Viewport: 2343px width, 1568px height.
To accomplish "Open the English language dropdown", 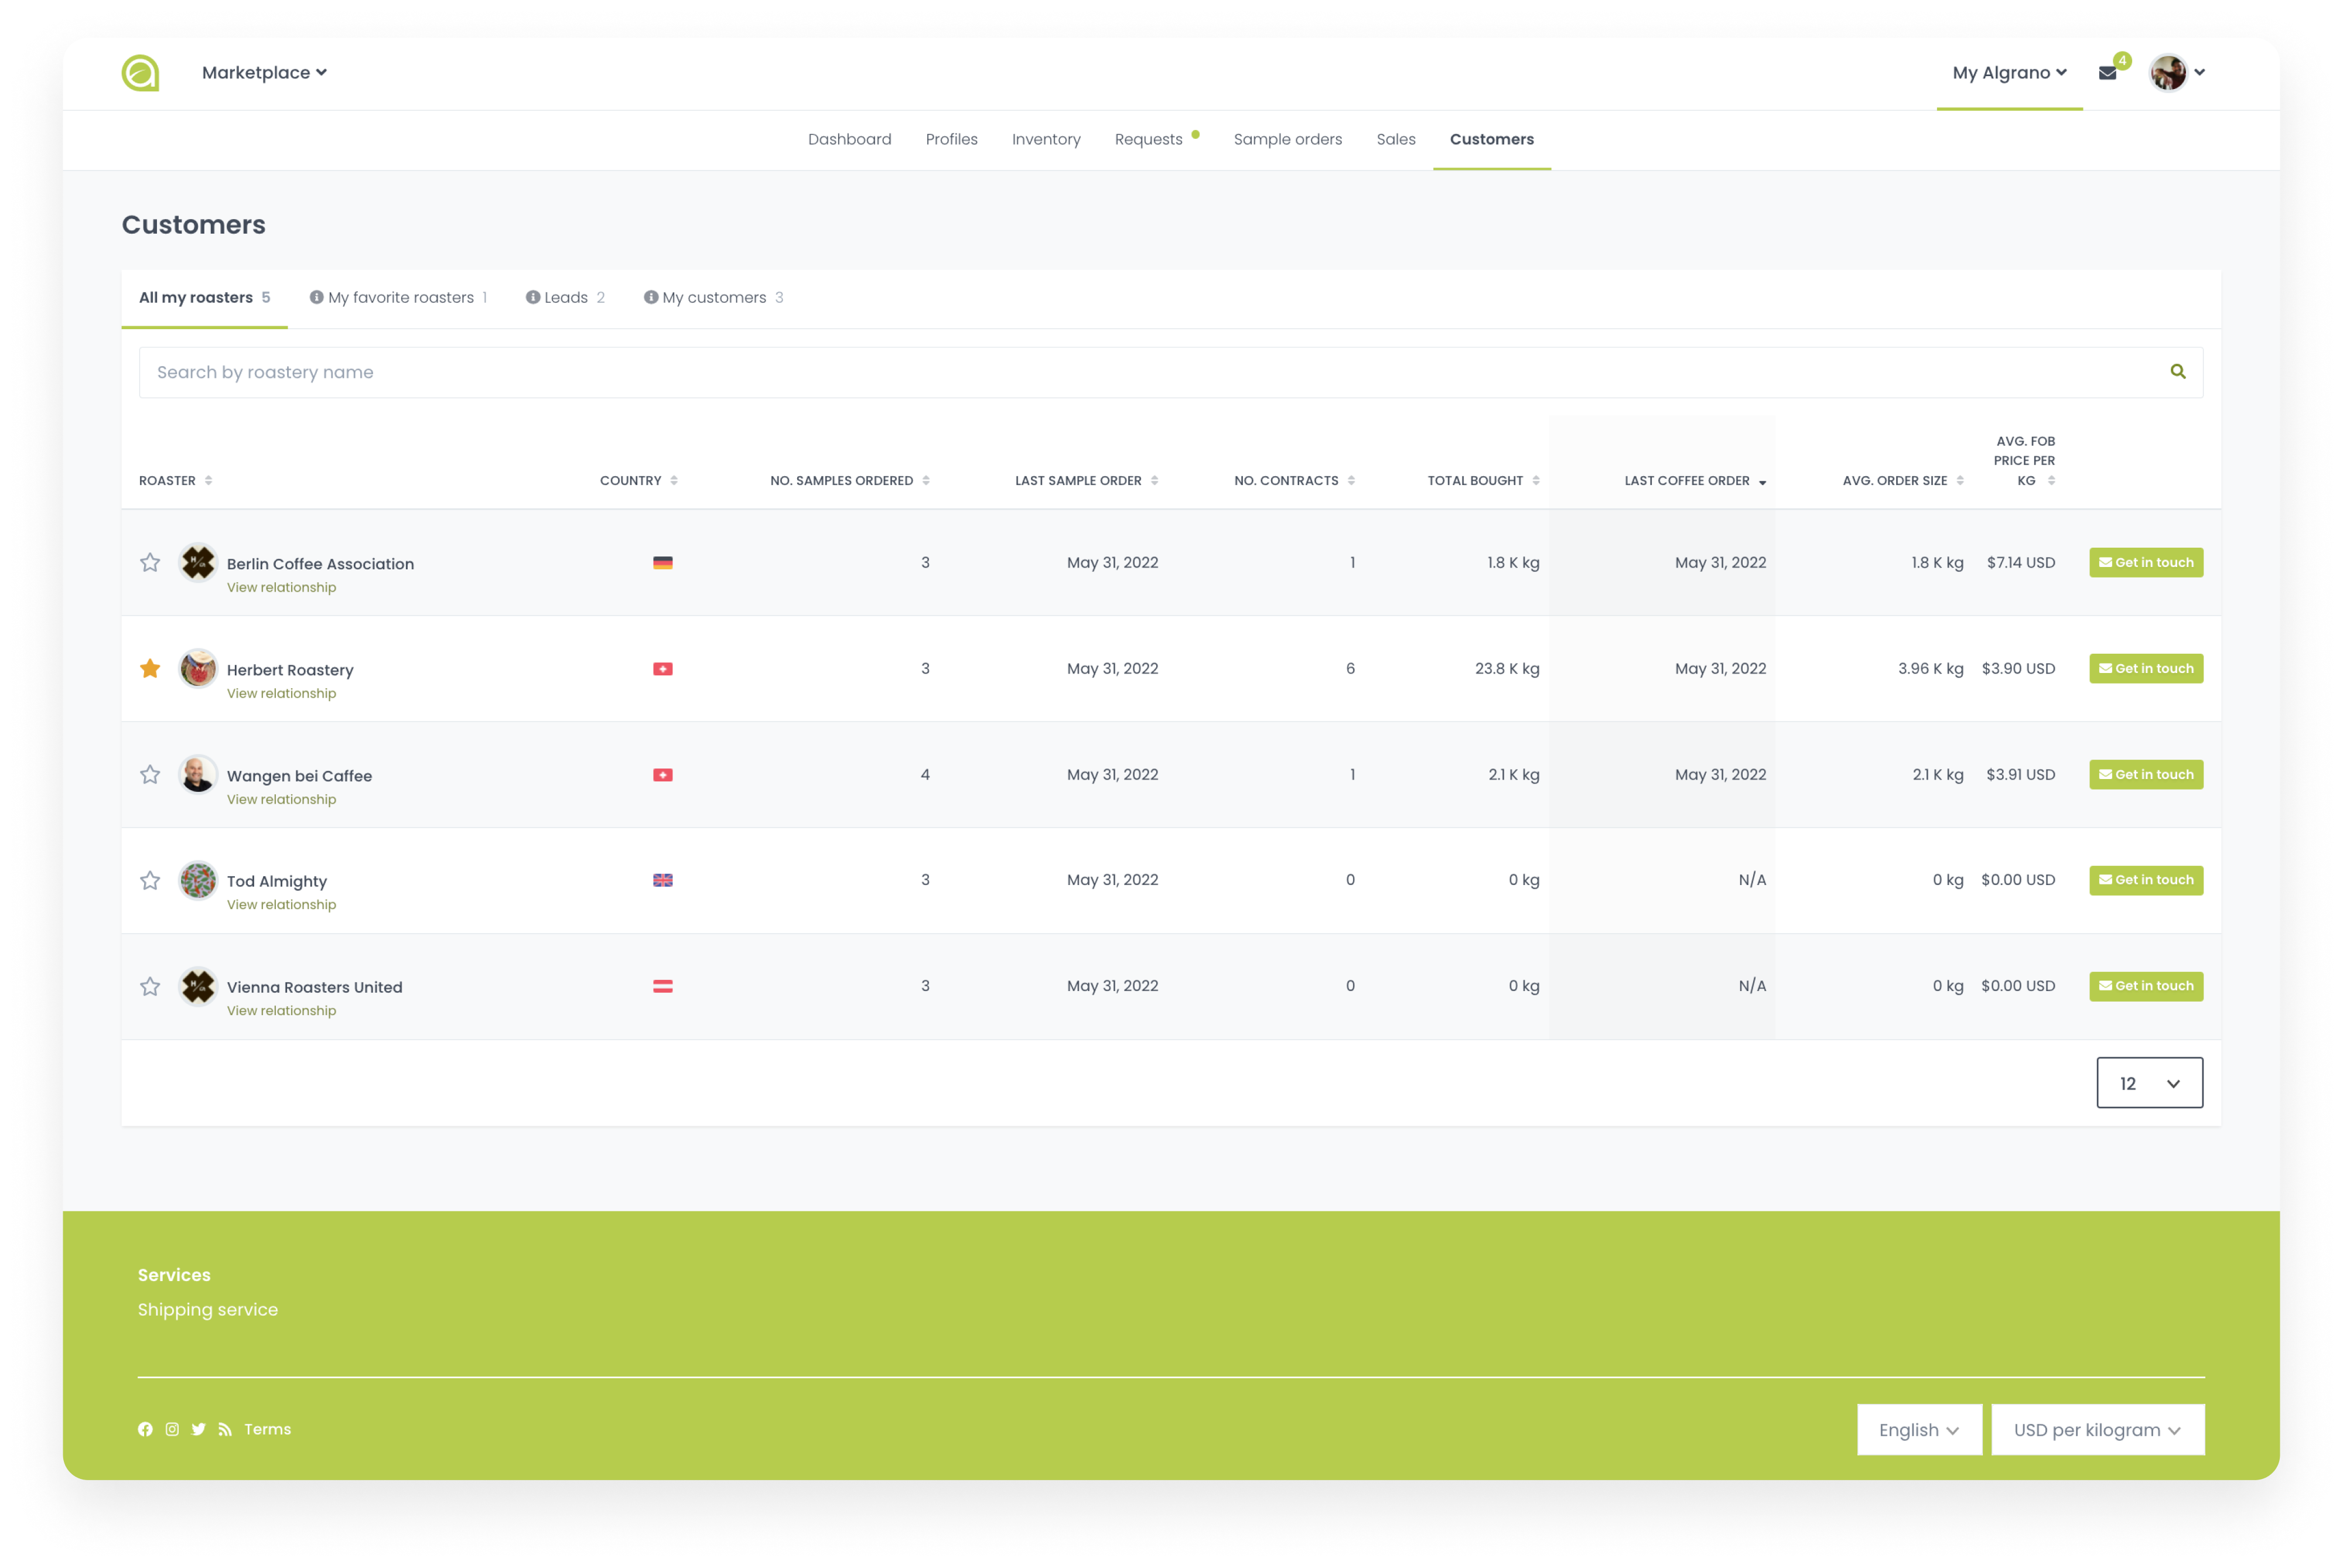I will pyautogui.click(x=1919, y=1430).
